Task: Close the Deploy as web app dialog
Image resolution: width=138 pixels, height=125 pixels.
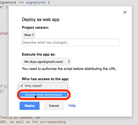Action: 125,12
